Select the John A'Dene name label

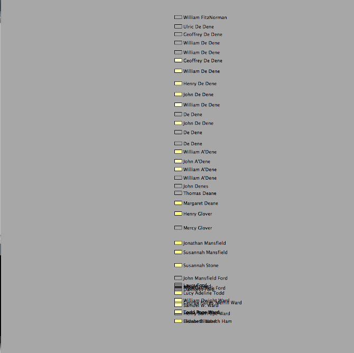[x=197, y=162]
